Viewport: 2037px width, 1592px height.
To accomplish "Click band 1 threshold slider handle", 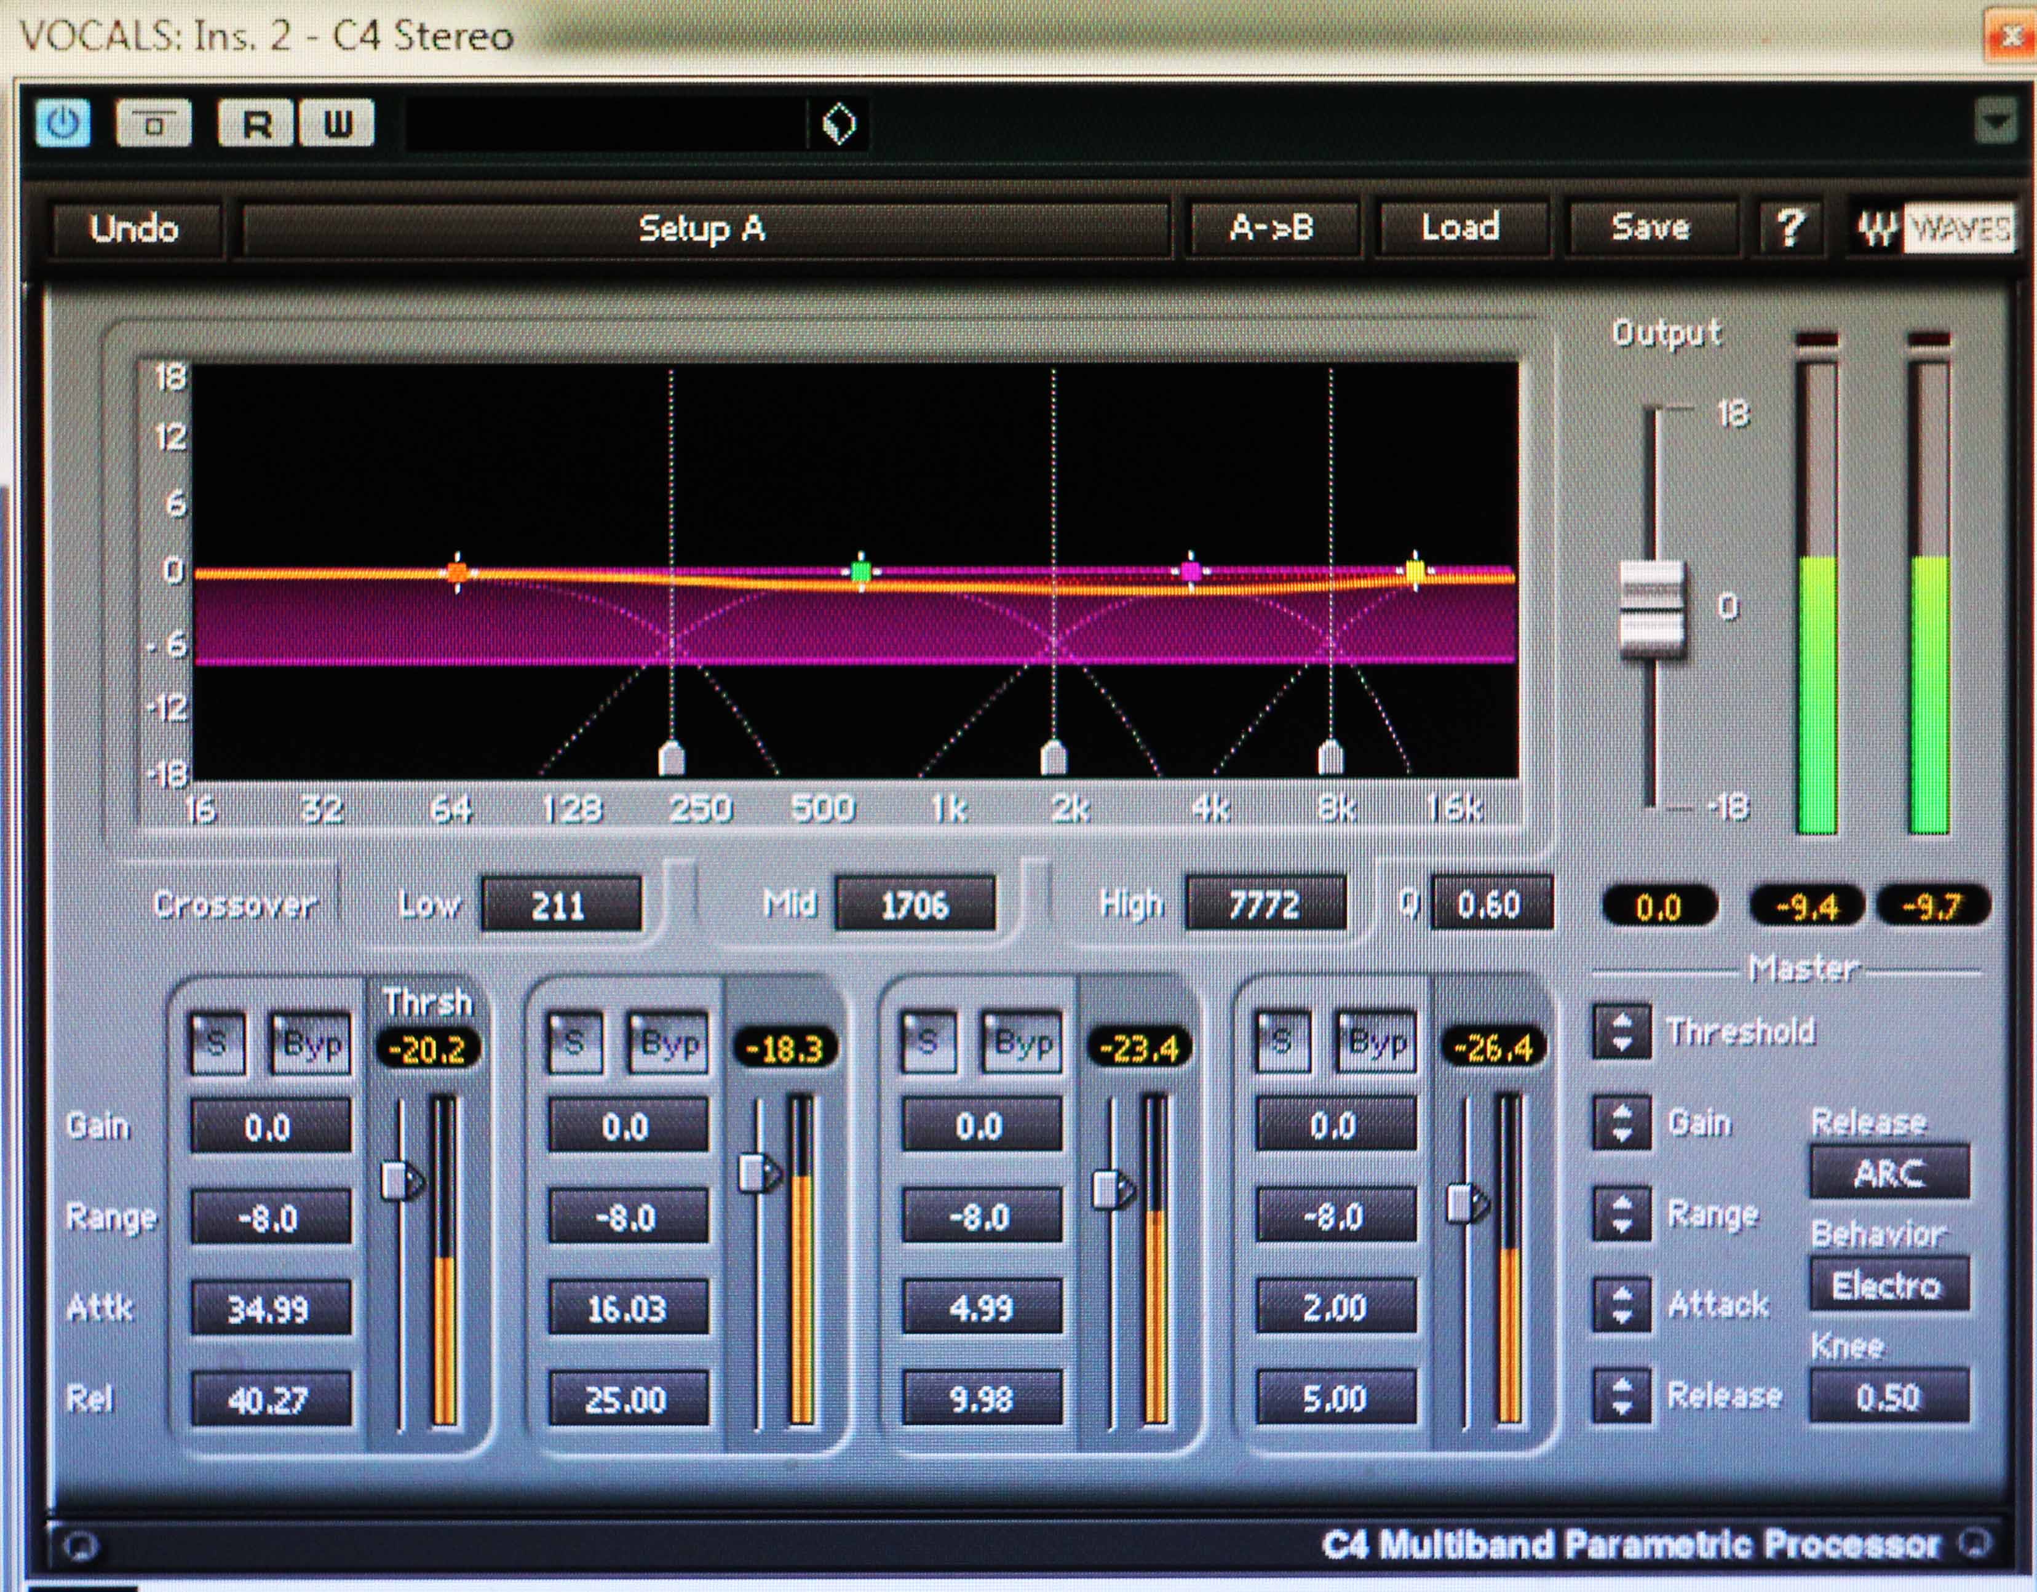I will pos(402,1182).
